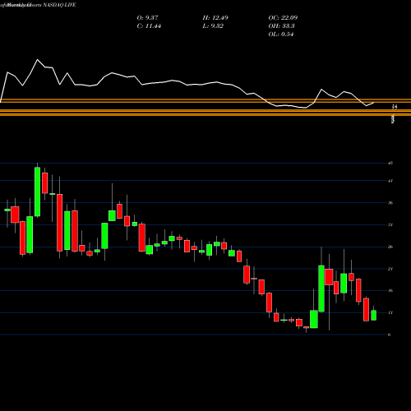Click the "NASDAQ LIVE" chart title text

pos(59,5)
